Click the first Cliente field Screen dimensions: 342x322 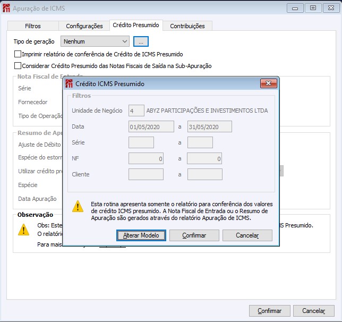click(146, 174)
